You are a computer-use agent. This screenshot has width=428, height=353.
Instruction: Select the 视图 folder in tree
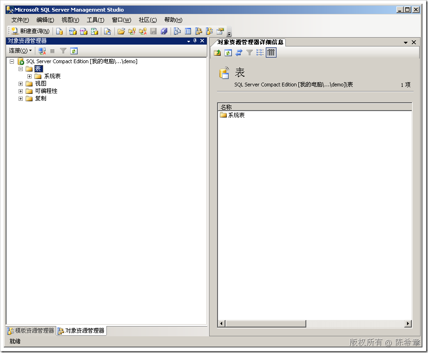pos(41,84)
